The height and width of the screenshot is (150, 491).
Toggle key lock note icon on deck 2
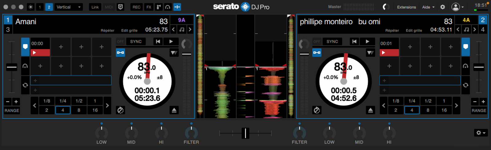click(466, 29)
